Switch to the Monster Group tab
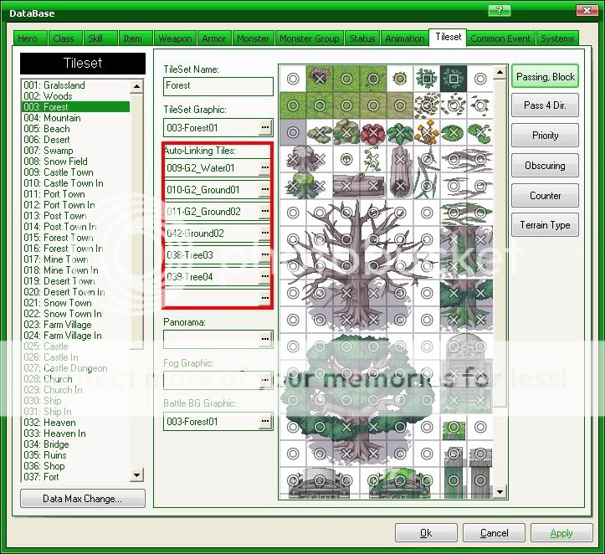This screenshot has width=605, height=554. click(x=309, y=38)
